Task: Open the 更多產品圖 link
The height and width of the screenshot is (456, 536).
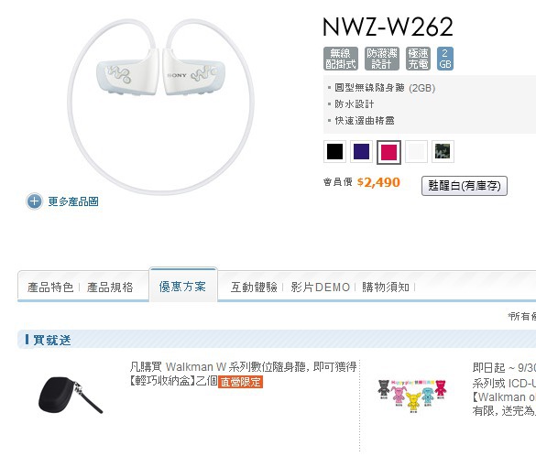Action: (73, 201)
